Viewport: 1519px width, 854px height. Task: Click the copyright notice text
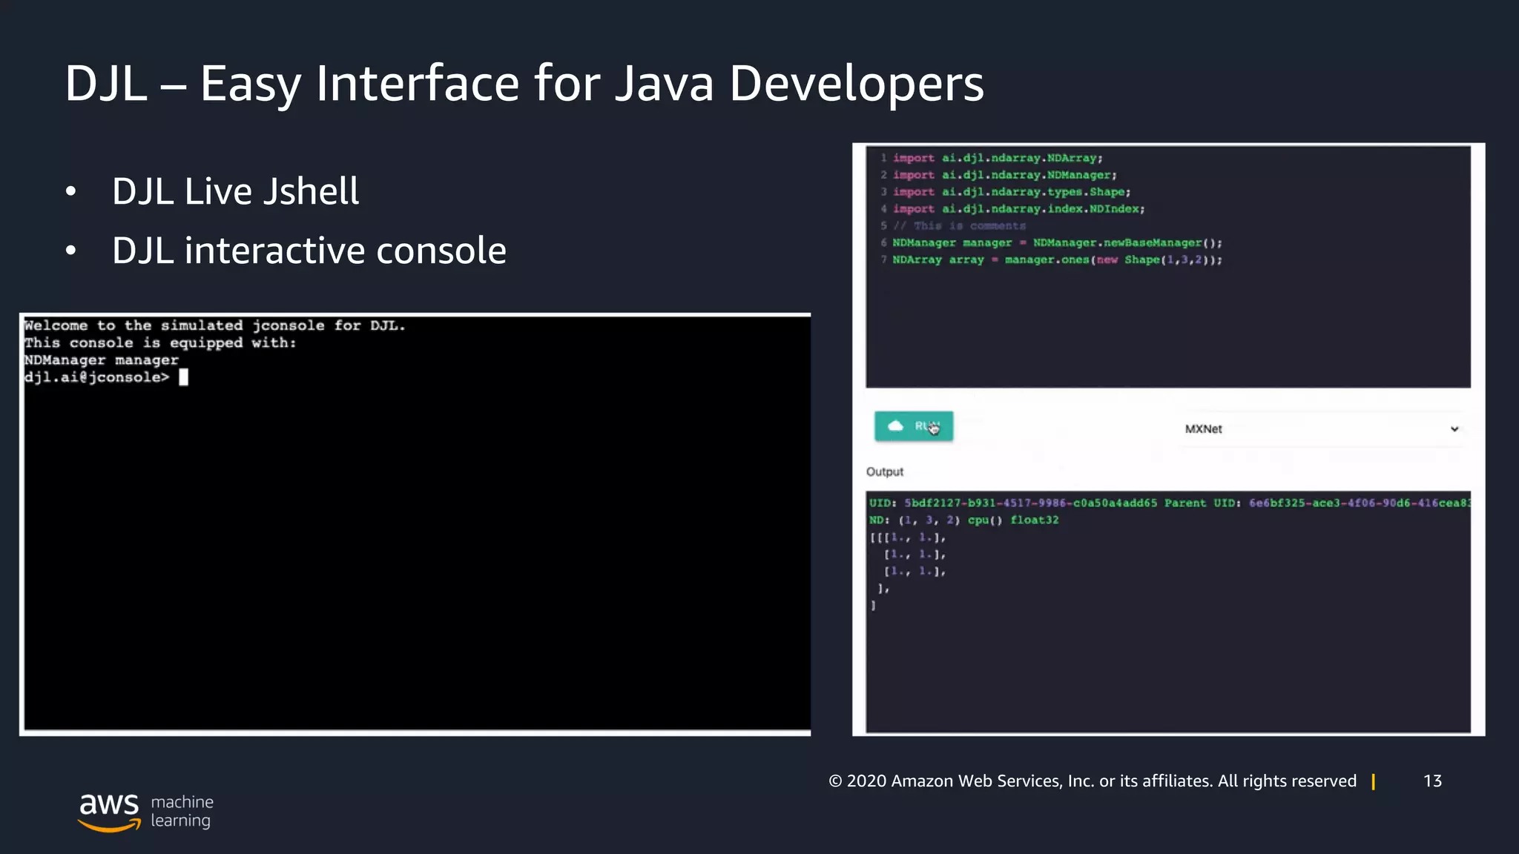pyautogui.click(x=1093, y=781)
